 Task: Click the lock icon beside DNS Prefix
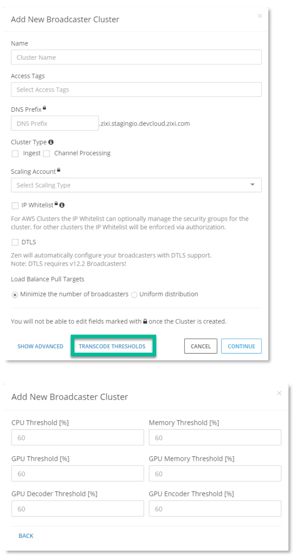tap(44, 108)
